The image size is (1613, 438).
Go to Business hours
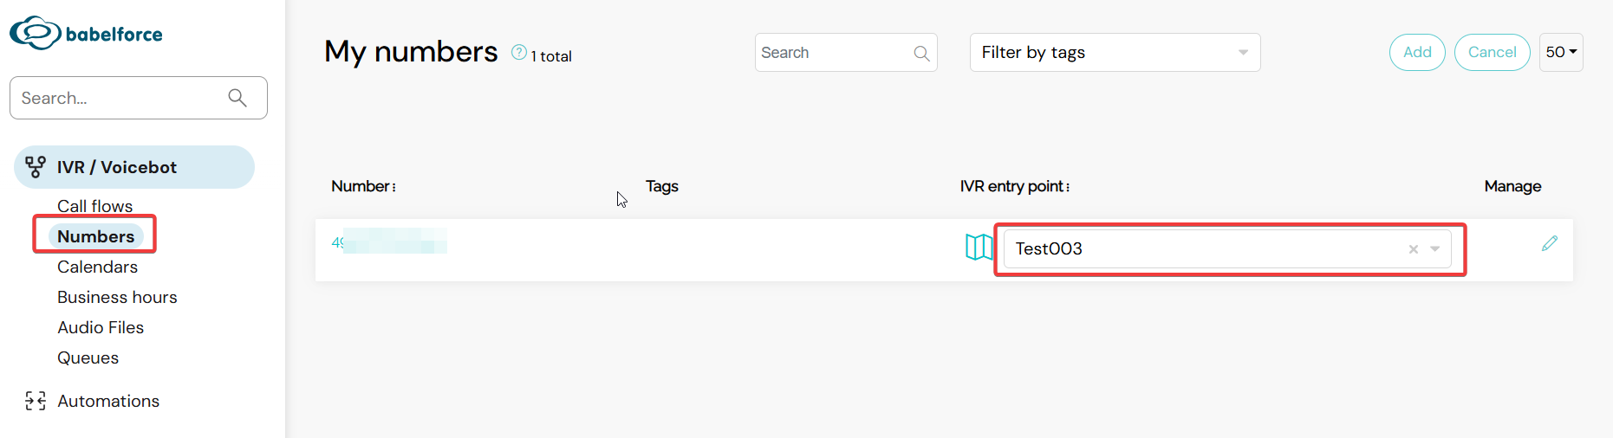117,297
